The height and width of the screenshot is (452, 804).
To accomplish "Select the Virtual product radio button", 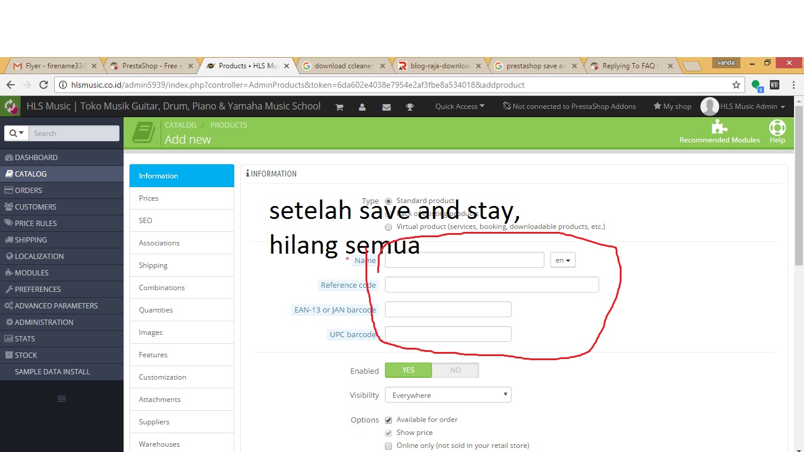I will (x=388, y=227).
